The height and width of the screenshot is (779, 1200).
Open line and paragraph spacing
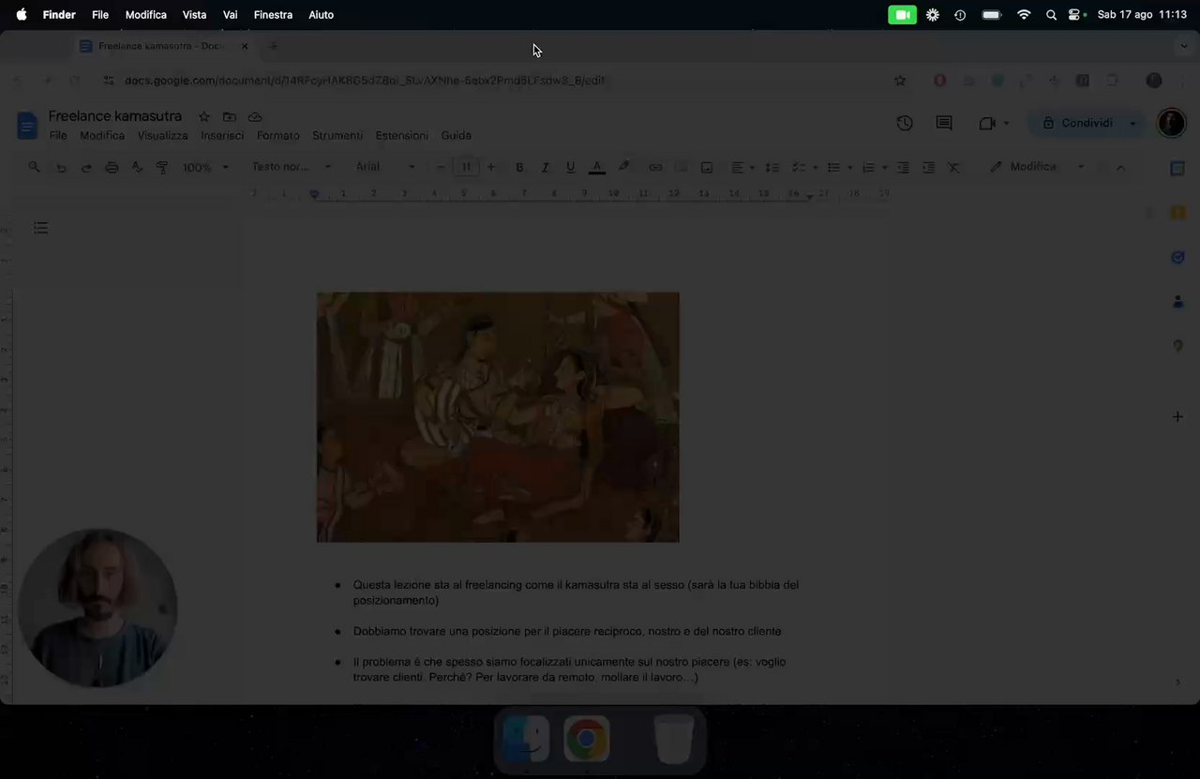[772, 167]
